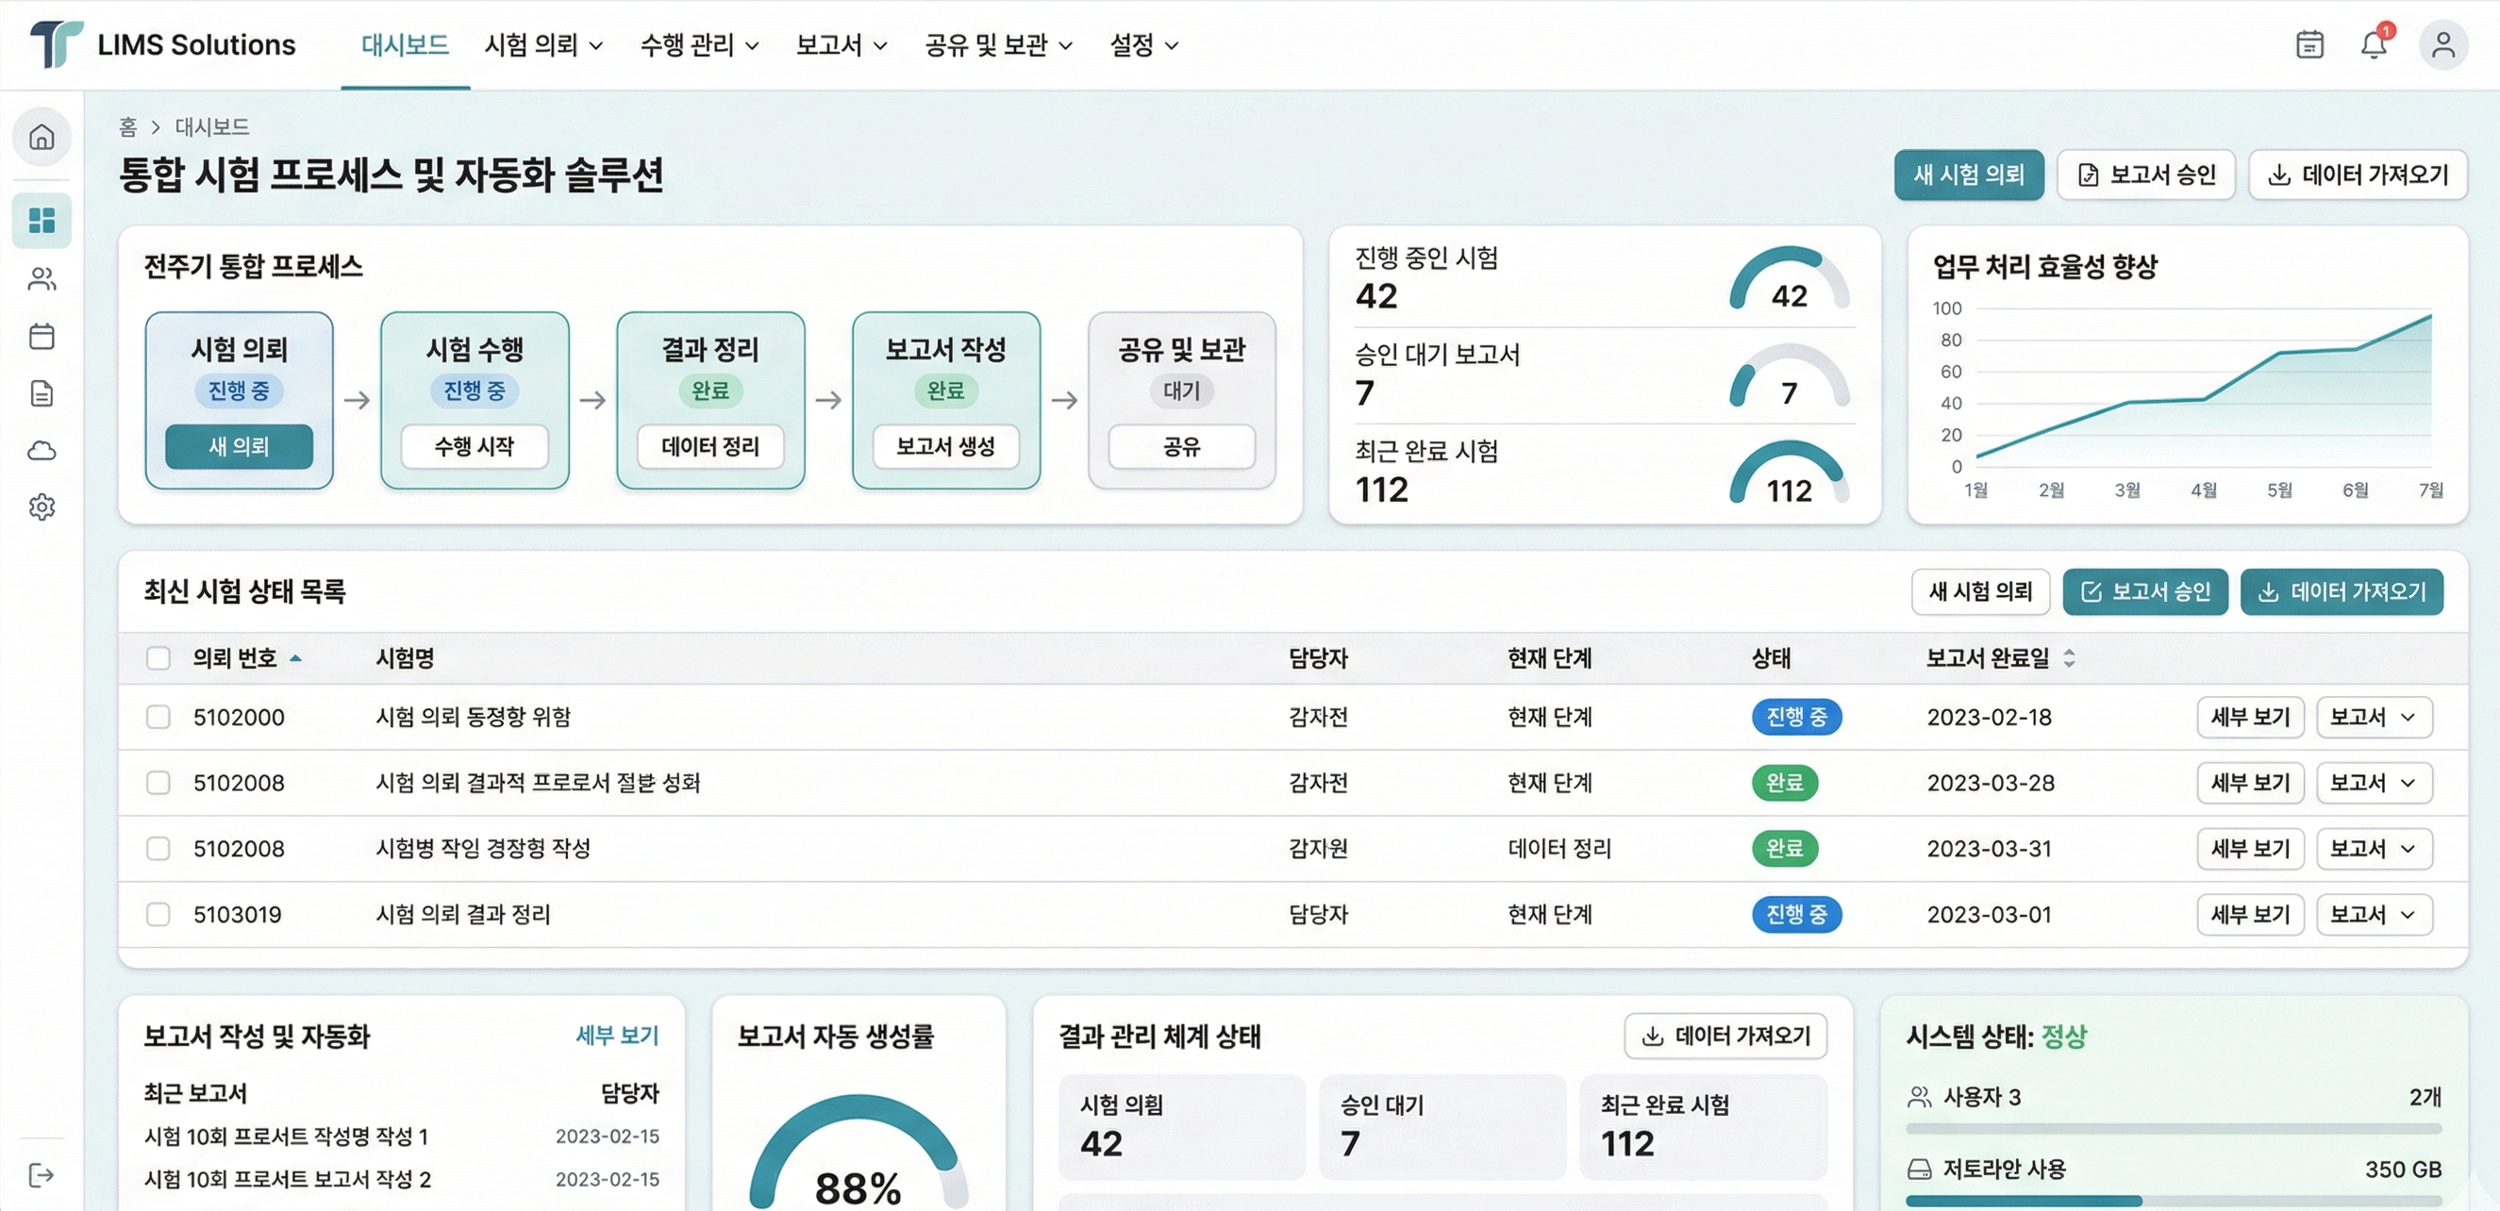Open the home icon in the sidebar
The image size is (2500, 1211).
(x=42, y=137)
